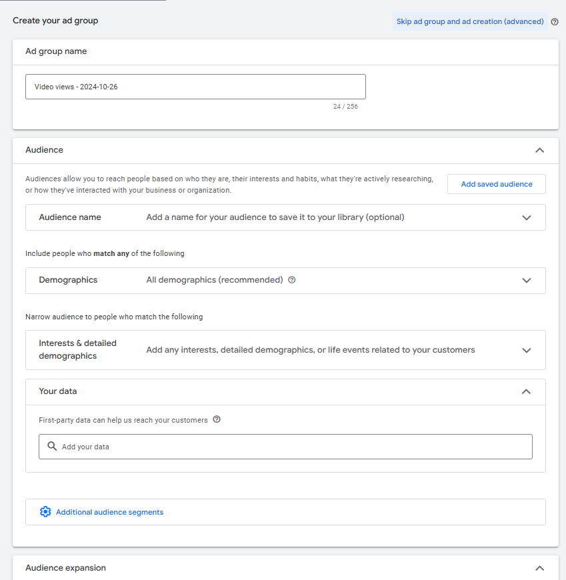
Task: Click gear icon for Additional audience segments
Action: coord(45,512)
